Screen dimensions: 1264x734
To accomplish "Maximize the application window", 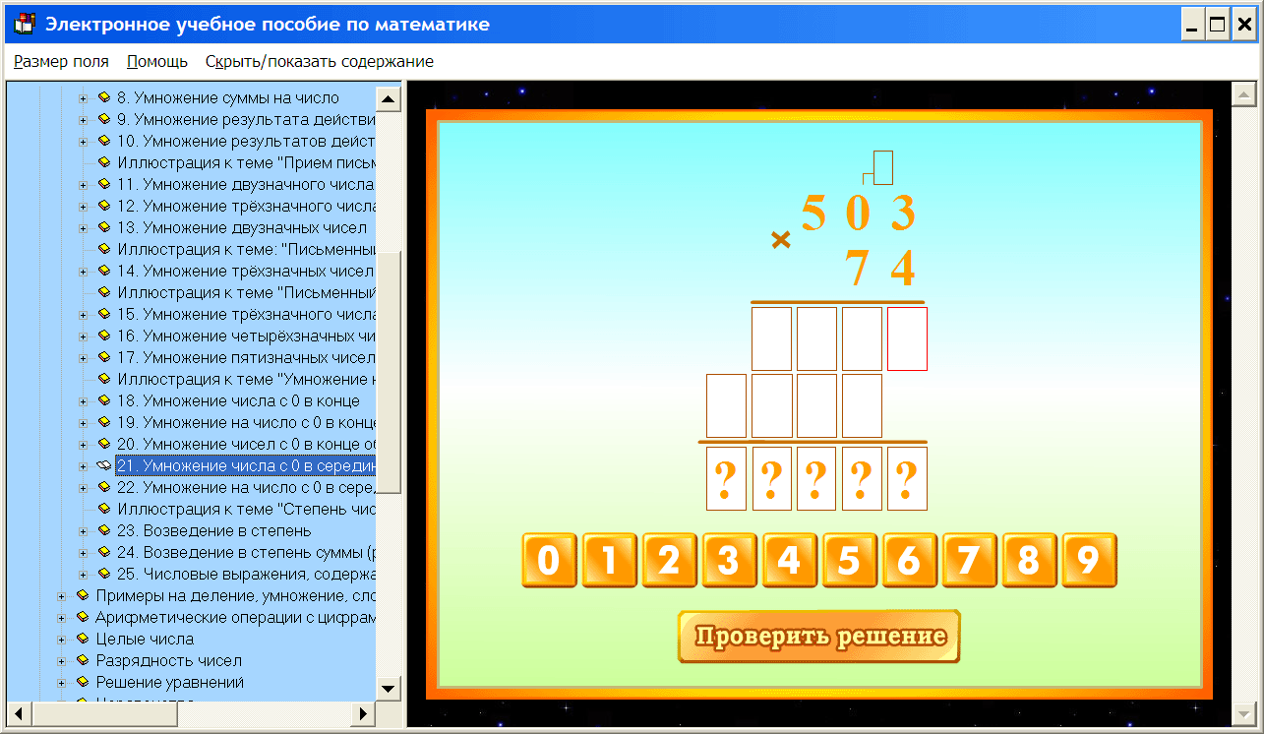I will pyautogui.click(x=1218, y=25).
